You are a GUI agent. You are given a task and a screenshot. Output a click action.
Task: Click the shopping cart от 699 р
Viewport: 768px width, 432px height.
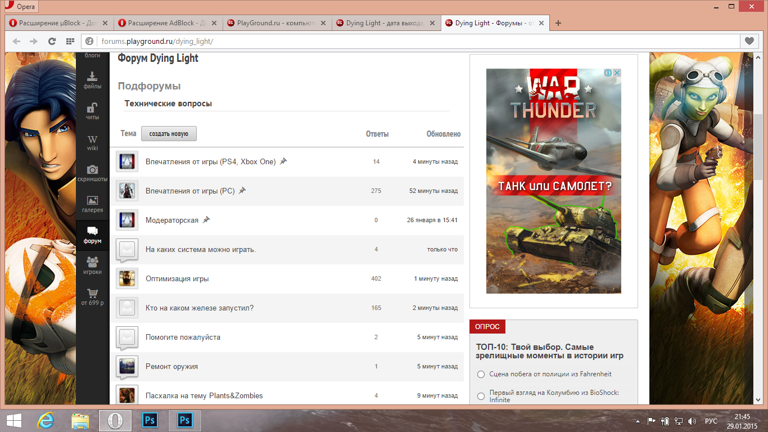click(x=93, y=297)
